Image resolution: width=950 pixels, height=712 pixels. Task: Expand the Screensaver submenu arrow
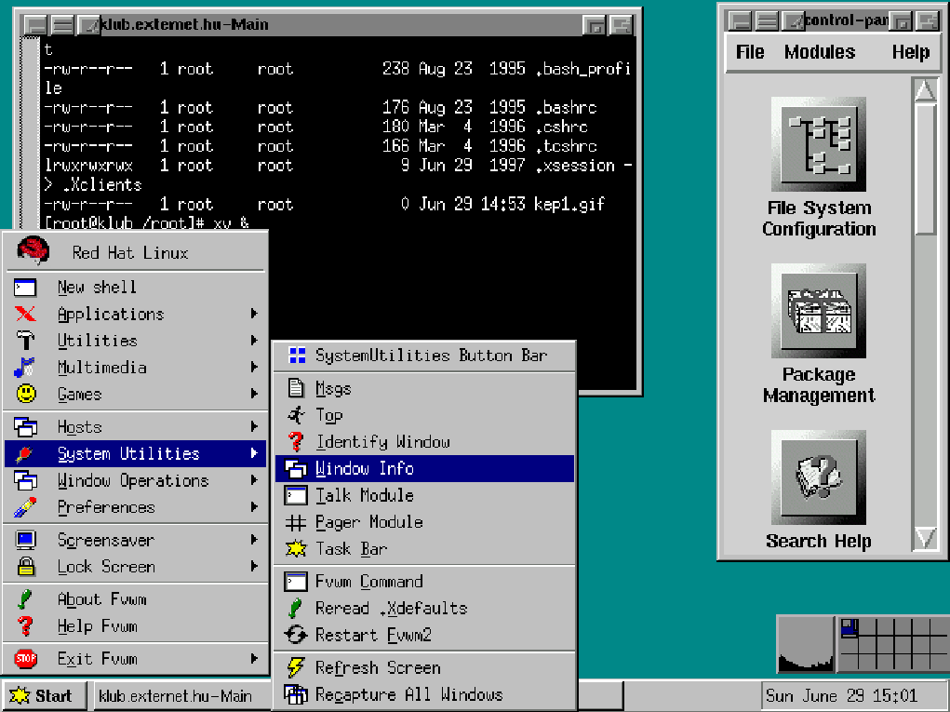coord(254,539)
